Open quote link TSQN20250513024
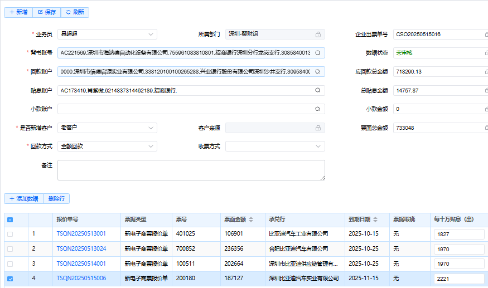This screenshot has width=488, height=288. point(81,249)
